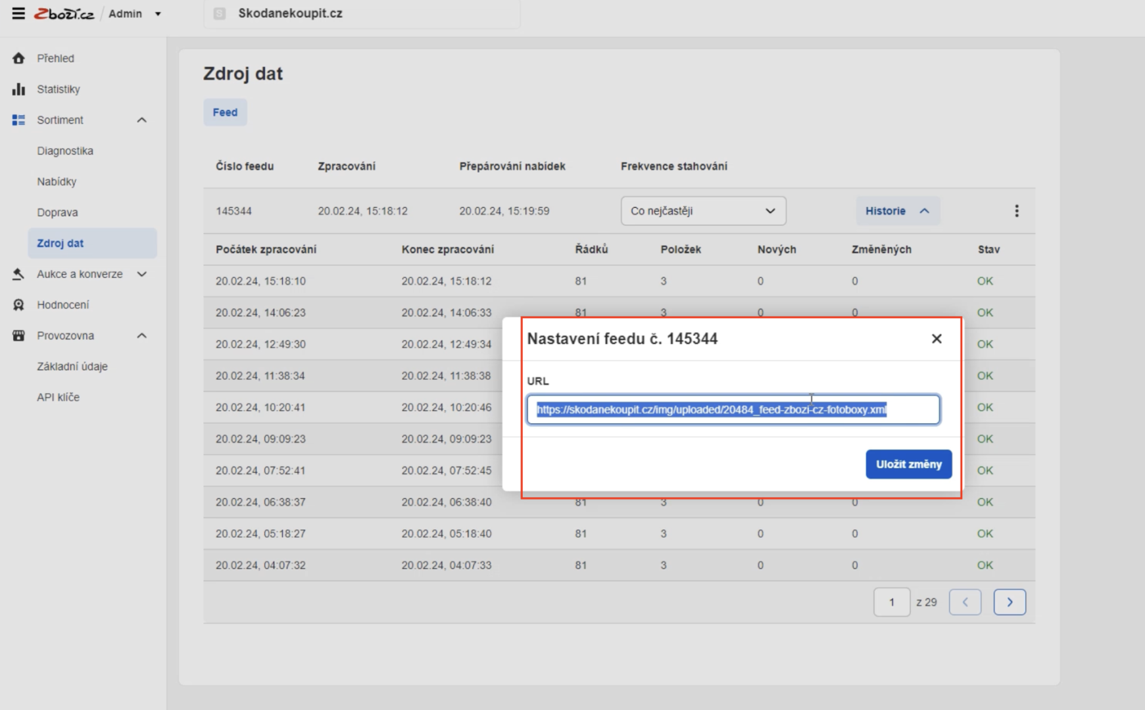1145x710 pixels.
Task: Open Nabídky in the sidebar
Action: (57, 181)
